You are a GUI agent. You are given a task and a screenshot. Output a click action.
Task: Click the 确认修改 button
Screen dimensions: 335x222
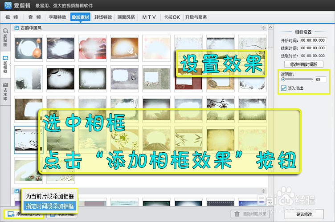[304, 214]
